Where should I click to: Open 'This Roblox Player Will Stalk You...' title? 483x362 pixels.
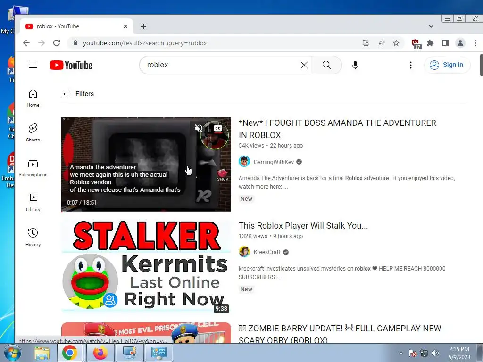pos(303,226)
